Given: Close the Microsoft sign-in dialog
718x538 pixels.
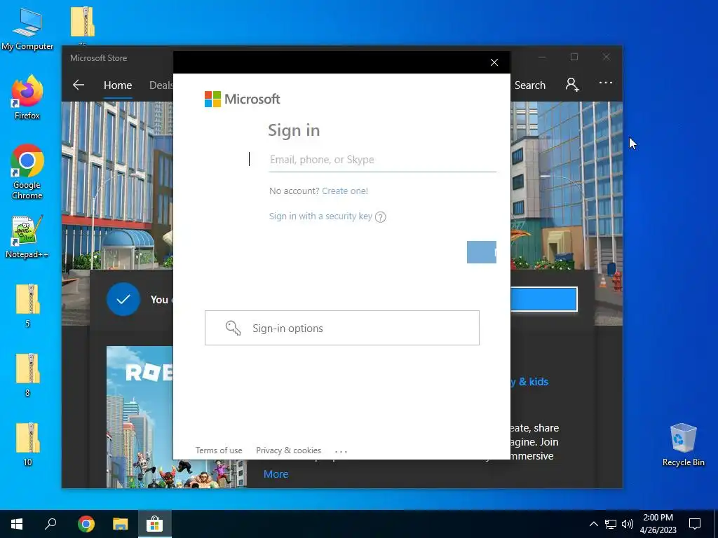Looking at the screenshot, I should (x=494, y=62).
